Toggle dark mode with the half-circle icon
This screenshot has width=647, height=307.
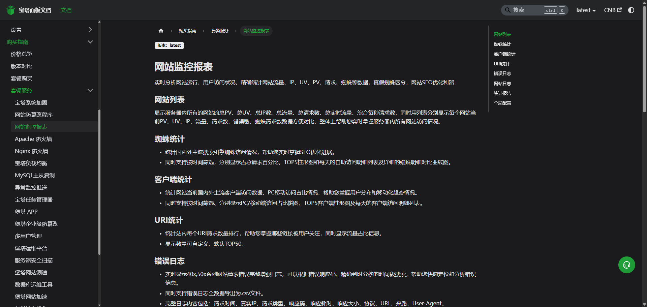click(631, 10)
